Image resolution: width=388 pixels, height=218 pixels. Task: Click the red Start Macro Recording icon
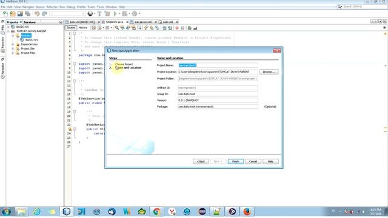click(177, 28)
